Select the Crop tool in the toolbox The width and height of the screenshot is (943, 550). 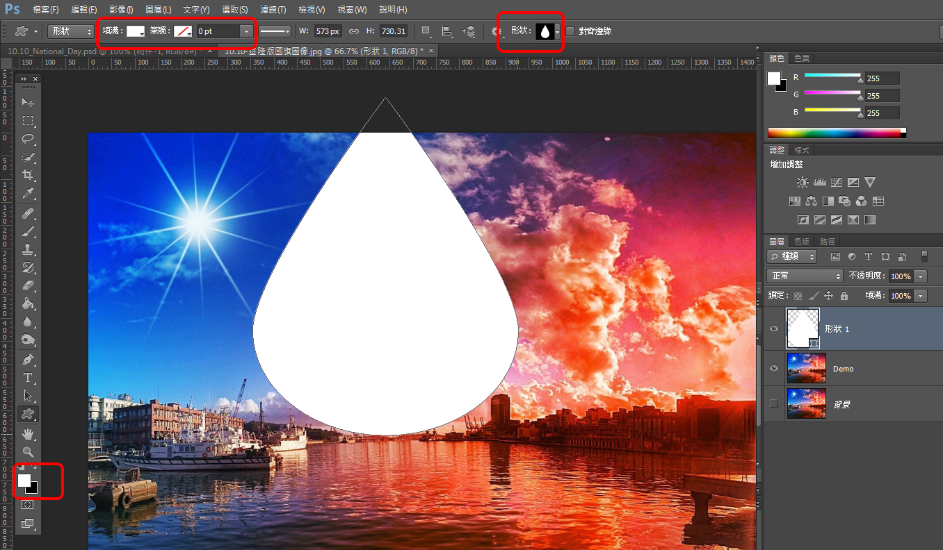[28, 174]
